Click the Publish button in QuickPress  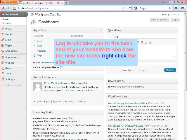click(x=170, y=70)
